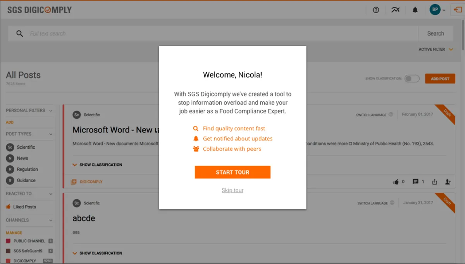This screenshot has height=264, width=465.
Task: Click Add under Personal Filters
Action: pyautogui.click(x=10, y=122)
